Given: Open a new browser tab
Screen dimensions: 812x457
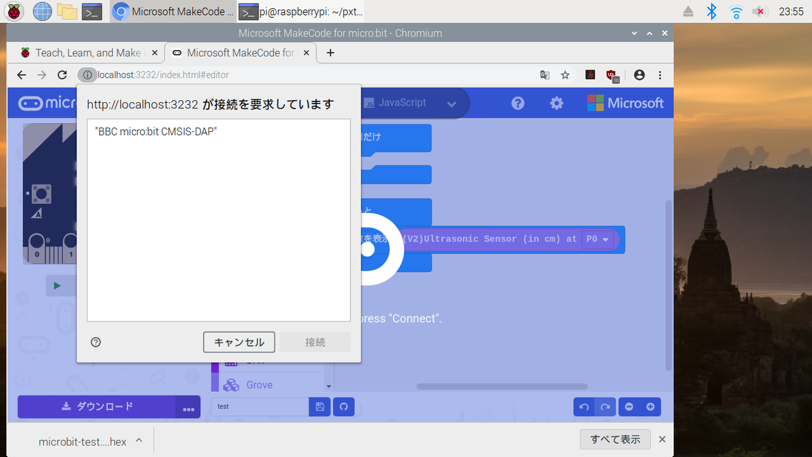Looking at the screenshot, I should 330,53.
